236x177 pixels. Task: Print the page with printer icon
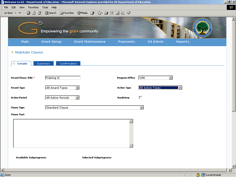pyautogui.click(x=106, y=13)
